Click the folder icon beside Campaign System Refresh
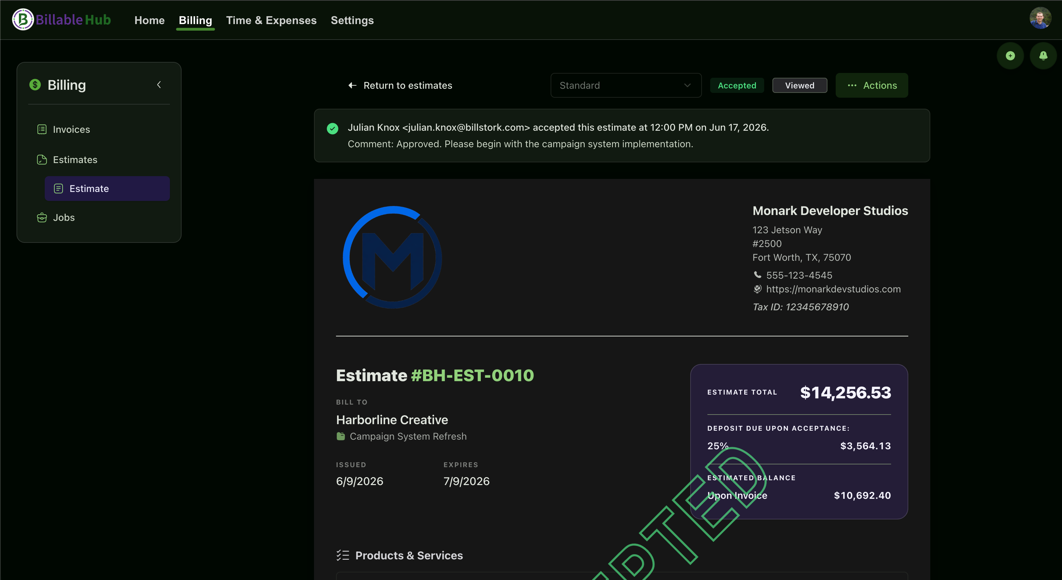Screen dimensions: 1062x580 [340, 436]
